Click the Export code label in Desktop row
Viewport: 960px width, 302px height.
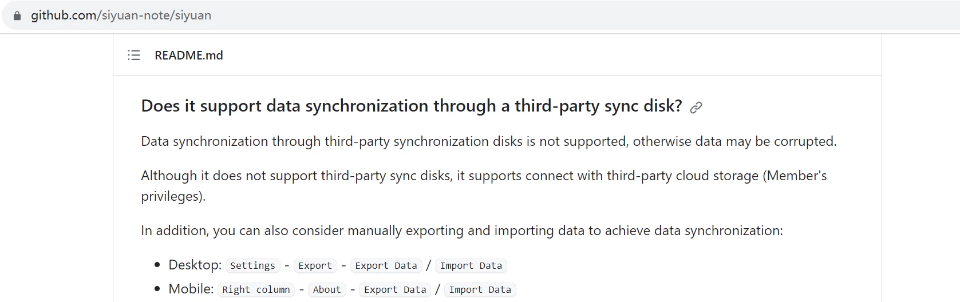click(315, 265)
